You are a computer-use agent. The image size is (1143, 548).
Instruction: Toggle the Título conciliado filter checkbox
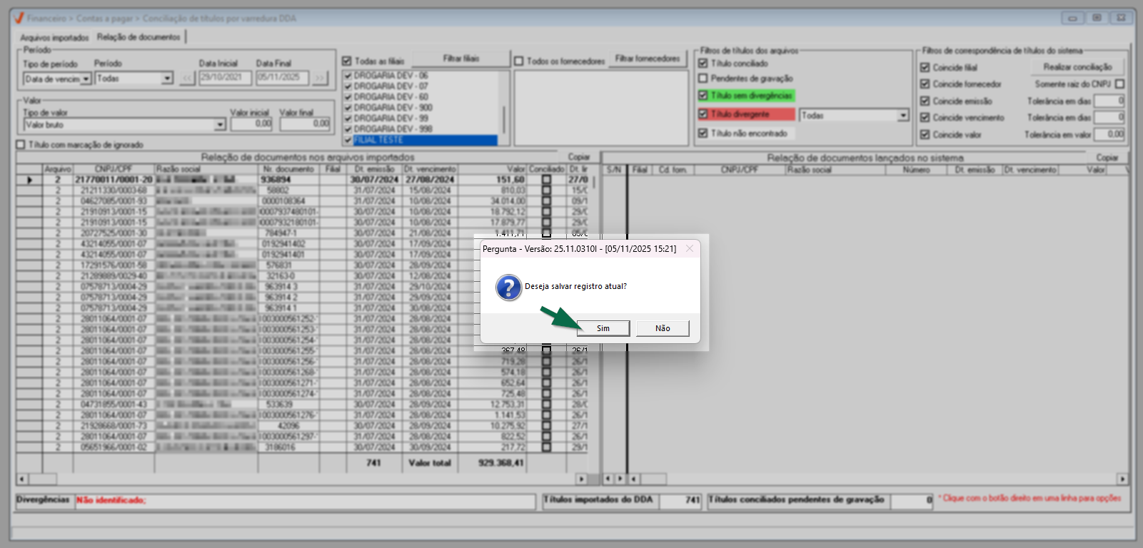tap(703, 64)
